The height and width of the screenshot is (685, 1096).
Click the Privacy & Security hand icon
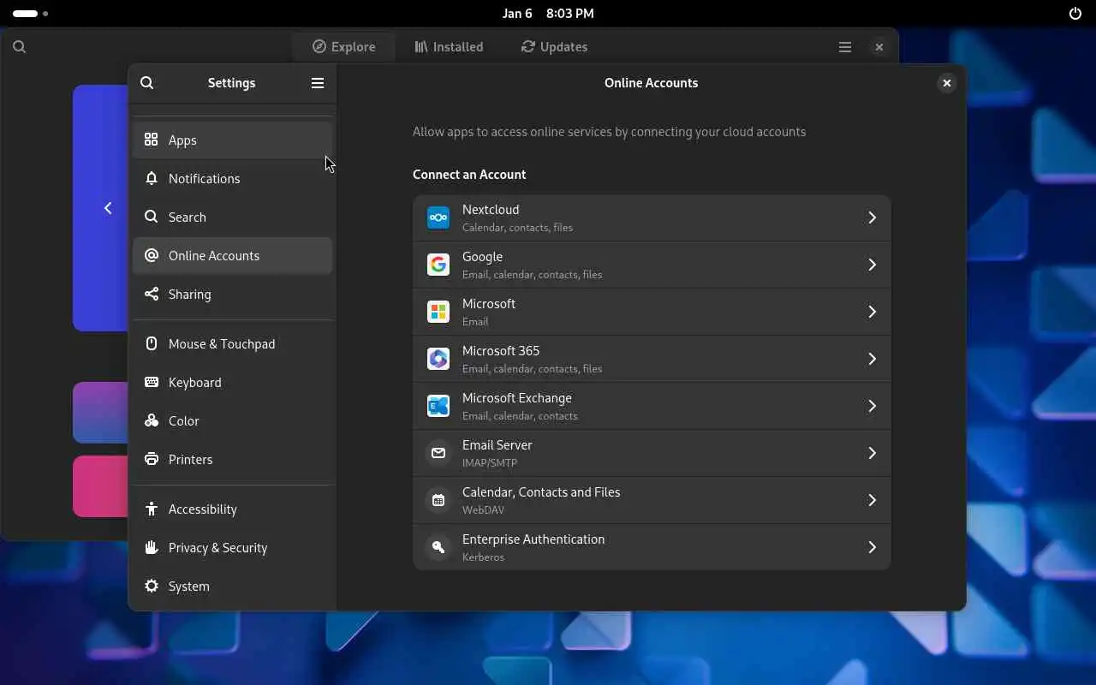pos(152,547)
